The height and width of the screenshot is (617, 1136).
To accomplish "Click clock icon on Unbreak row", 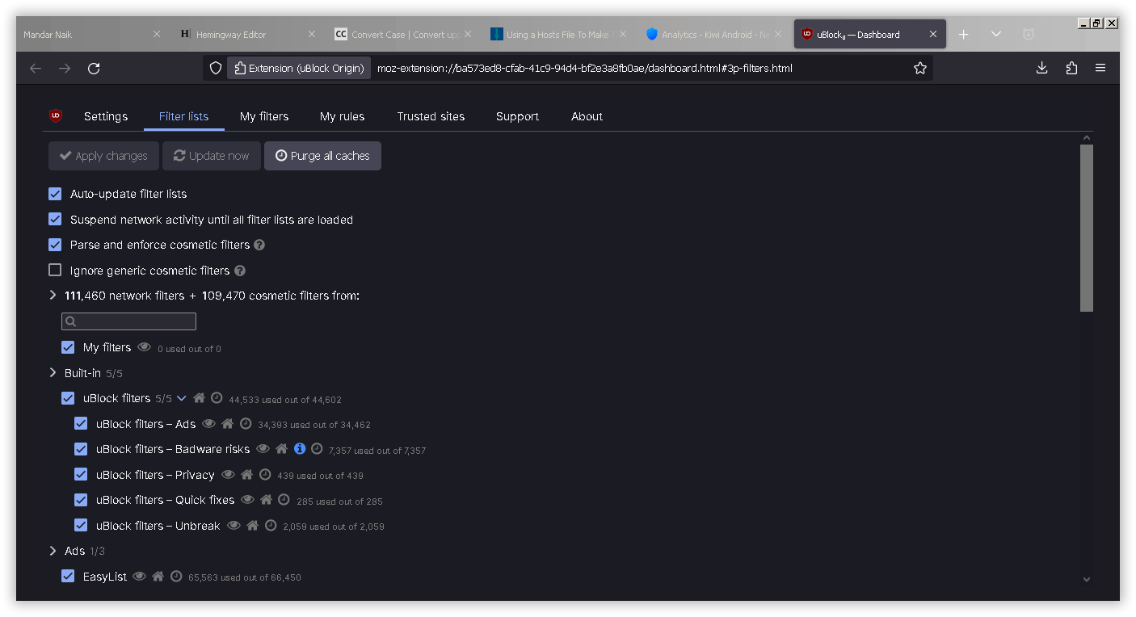I will [x=271, y=525].
